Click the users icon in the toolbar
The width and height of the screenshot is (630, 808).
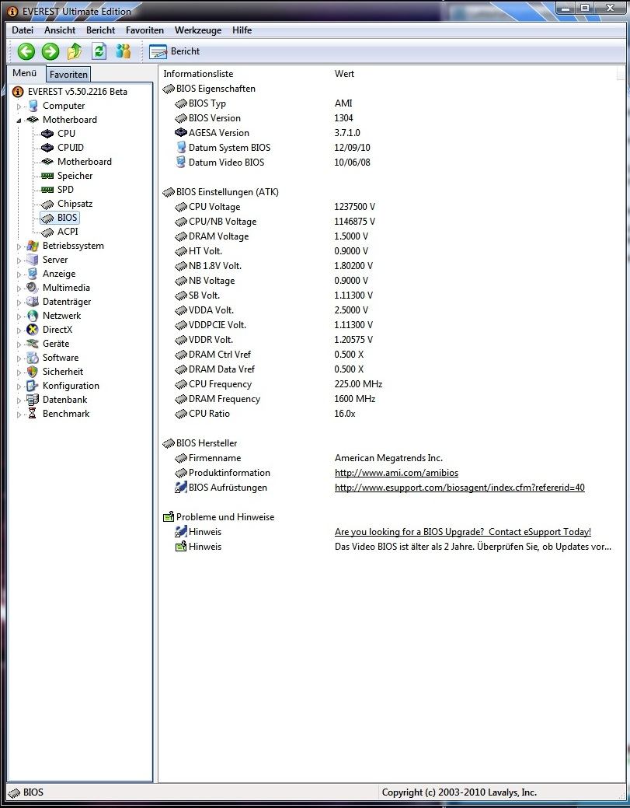point(123,51)
